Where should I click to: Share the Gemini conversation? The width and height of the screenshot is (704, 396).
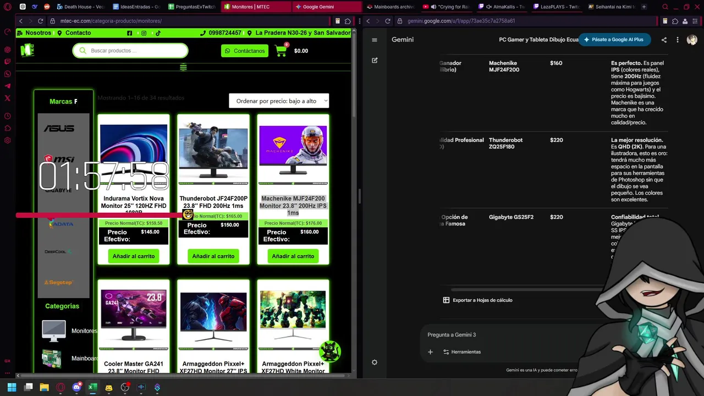pos(664,40)
